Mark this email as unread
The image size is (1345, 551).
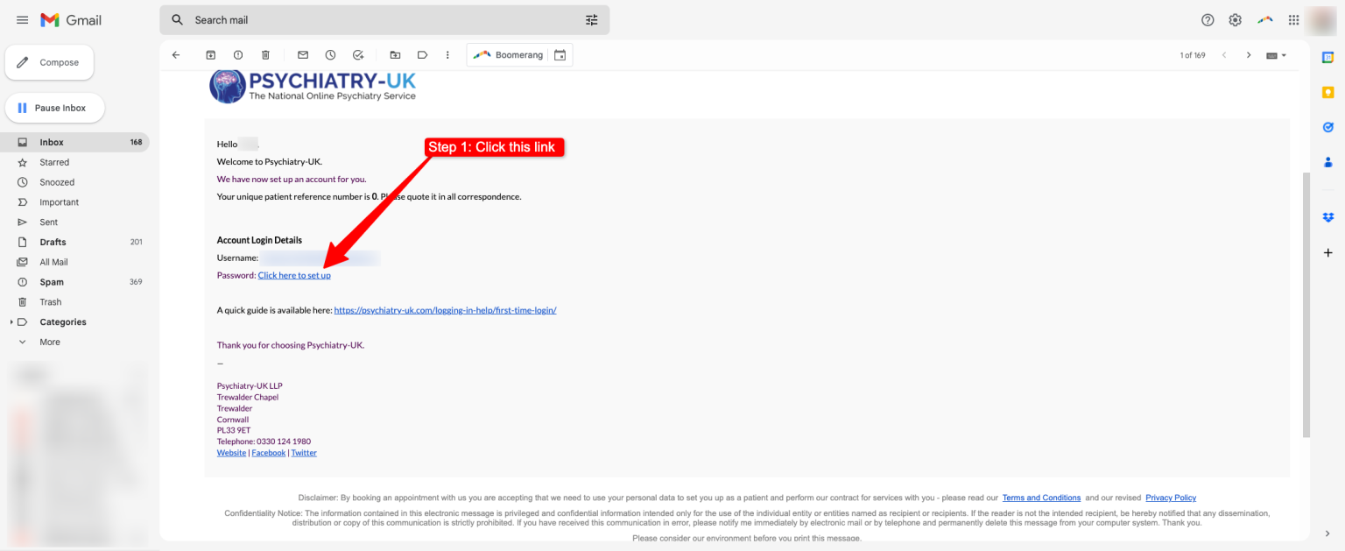303,55
